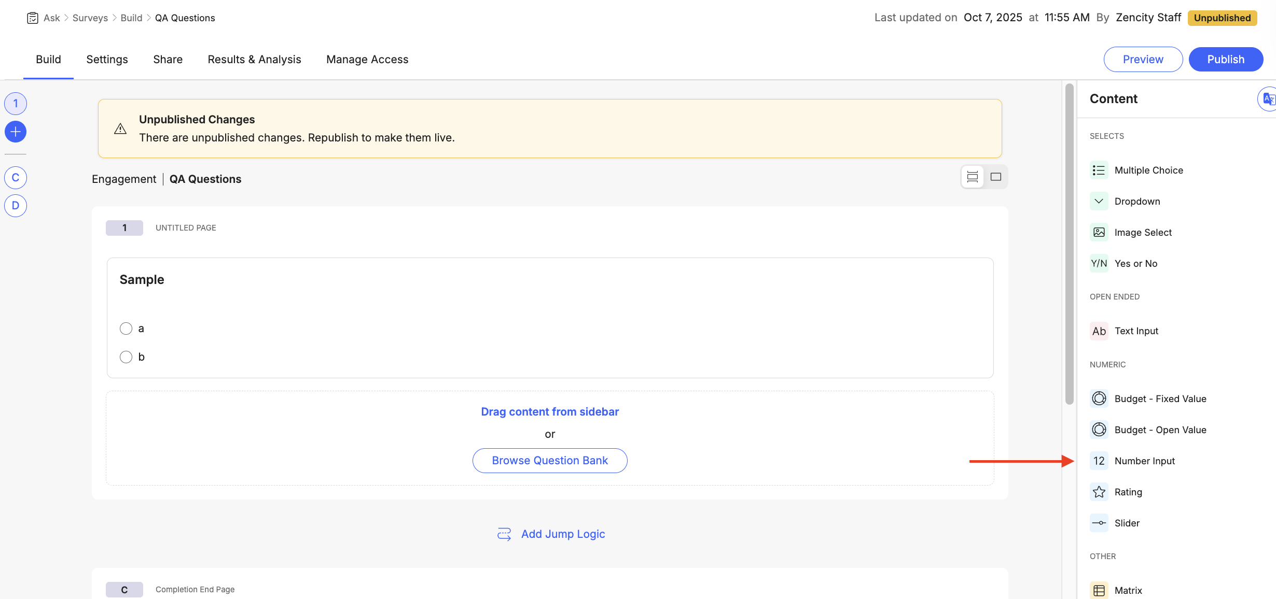The width and height of the screenshot is (1276, 599).
Task: Click the Publish button
Action: [1226, 59]
